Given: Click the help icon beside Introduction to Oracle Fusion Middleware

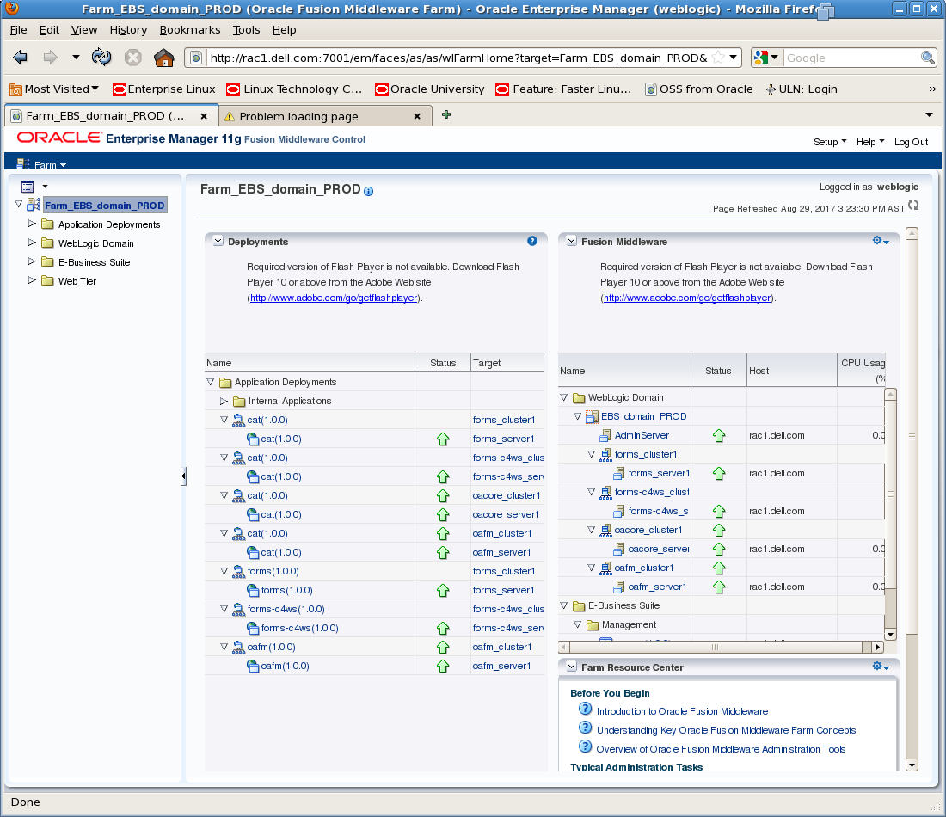Looking at the screenshot, I should point(585,709).
